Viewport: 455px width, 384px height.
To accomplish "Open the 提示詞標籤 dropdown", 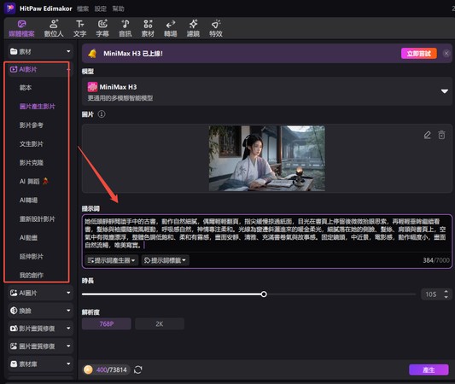I will pyautogui.click(x=165, y=260).
